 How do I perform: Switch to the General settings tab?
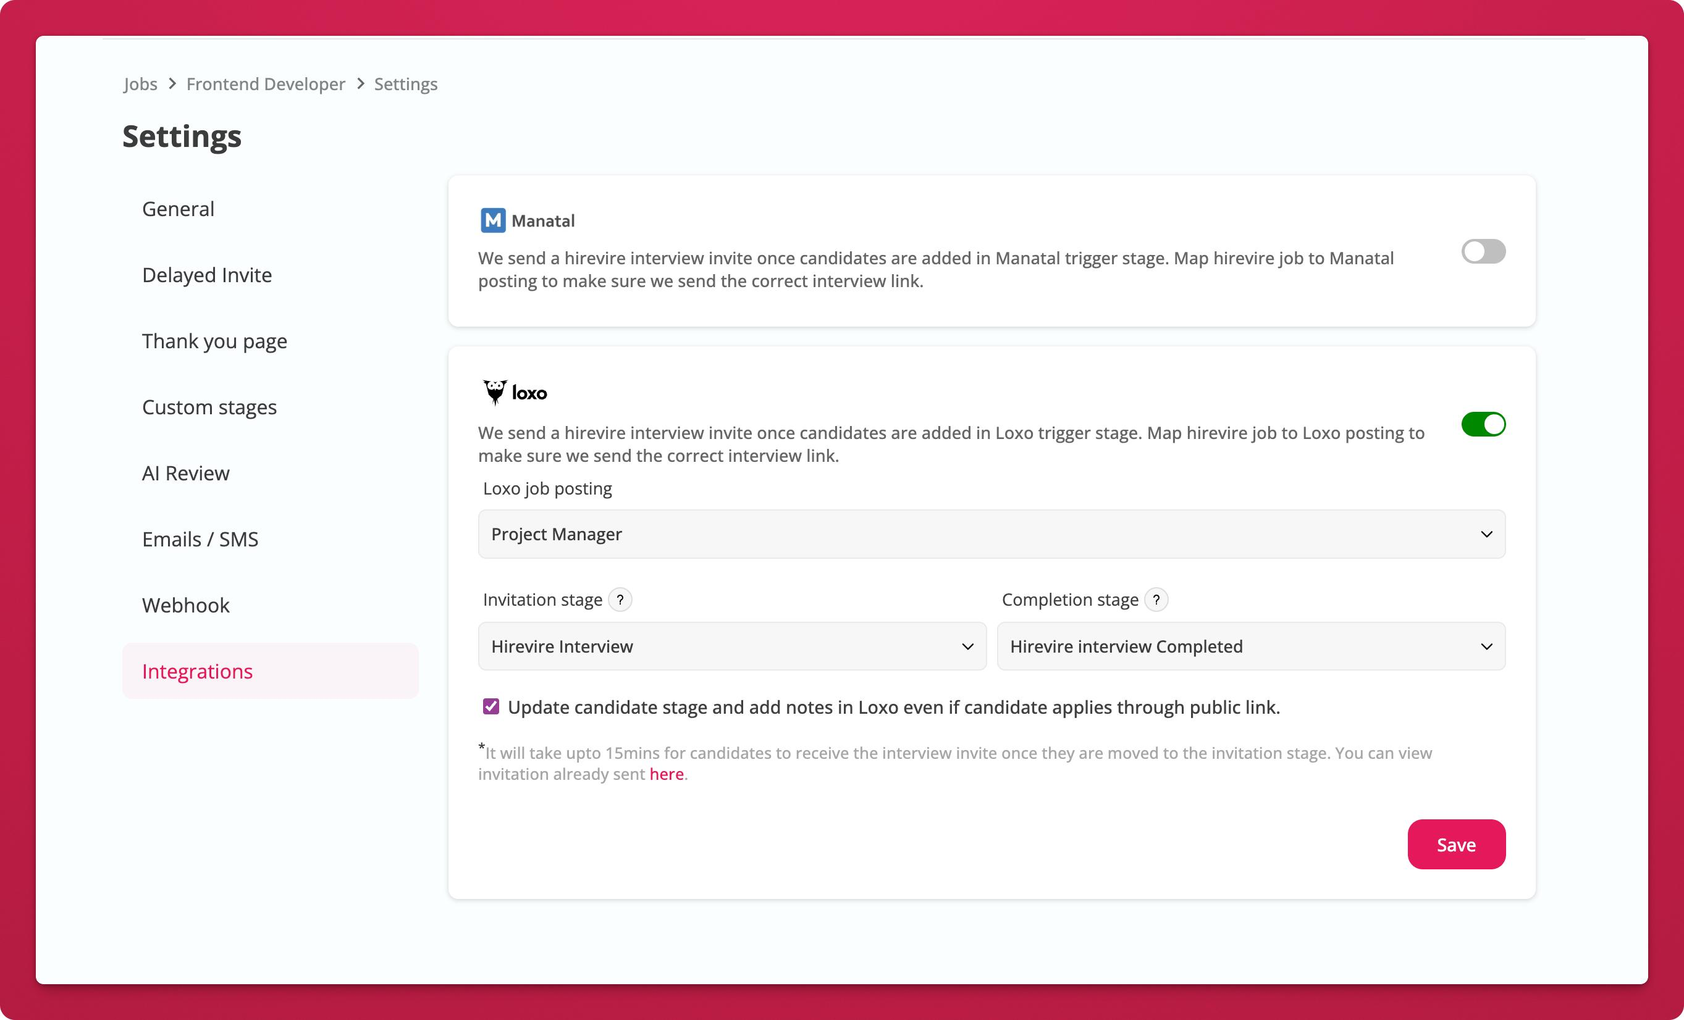178,209
